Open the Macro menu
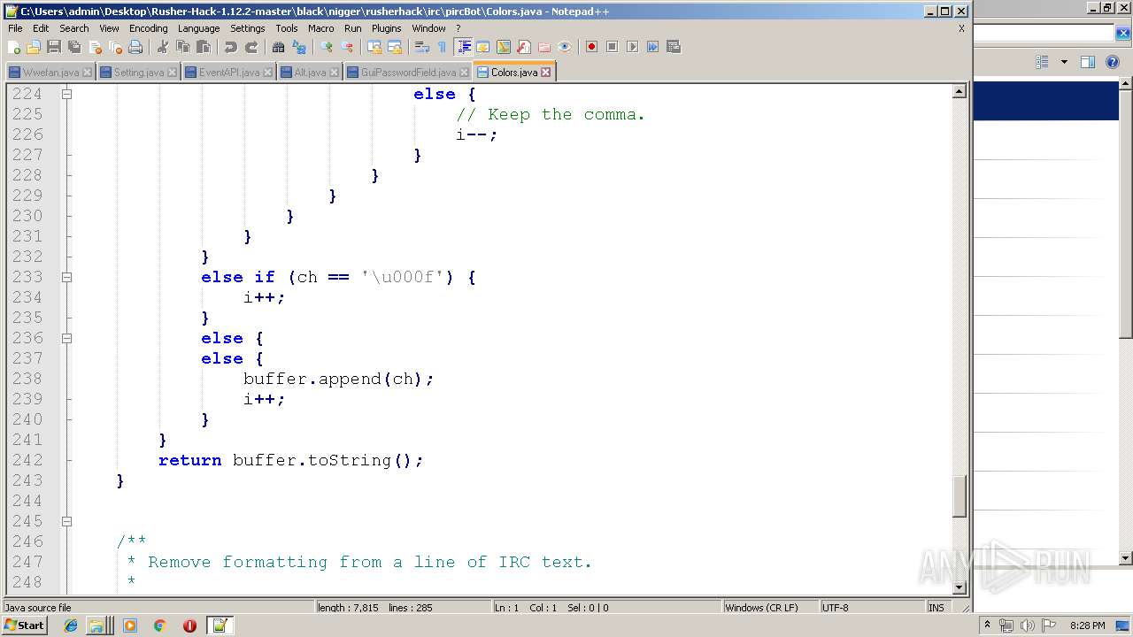1133x637 pixels. 320,28
